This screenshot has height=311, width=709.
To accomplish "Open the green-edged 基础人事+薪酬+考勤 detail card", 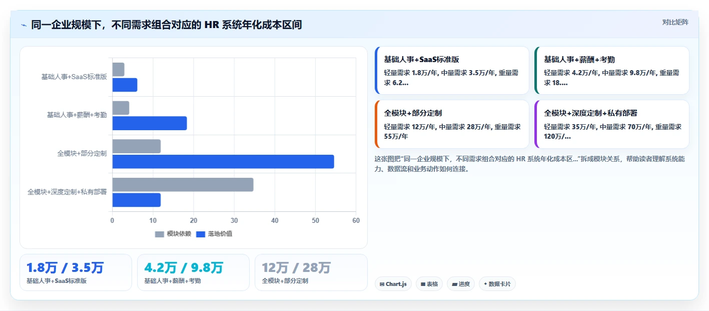I will tap(612, 71).
